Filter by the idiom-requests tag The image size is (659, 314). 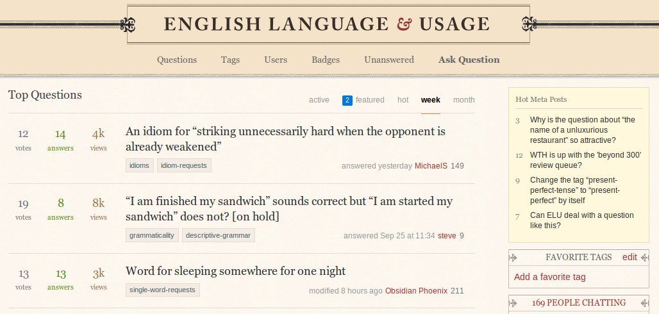[184, 165]
